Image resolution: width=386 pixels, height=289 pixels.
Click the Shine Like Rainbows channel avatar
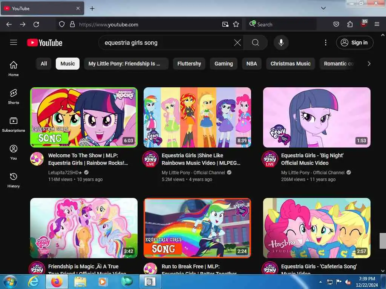(x=150, y=159)
